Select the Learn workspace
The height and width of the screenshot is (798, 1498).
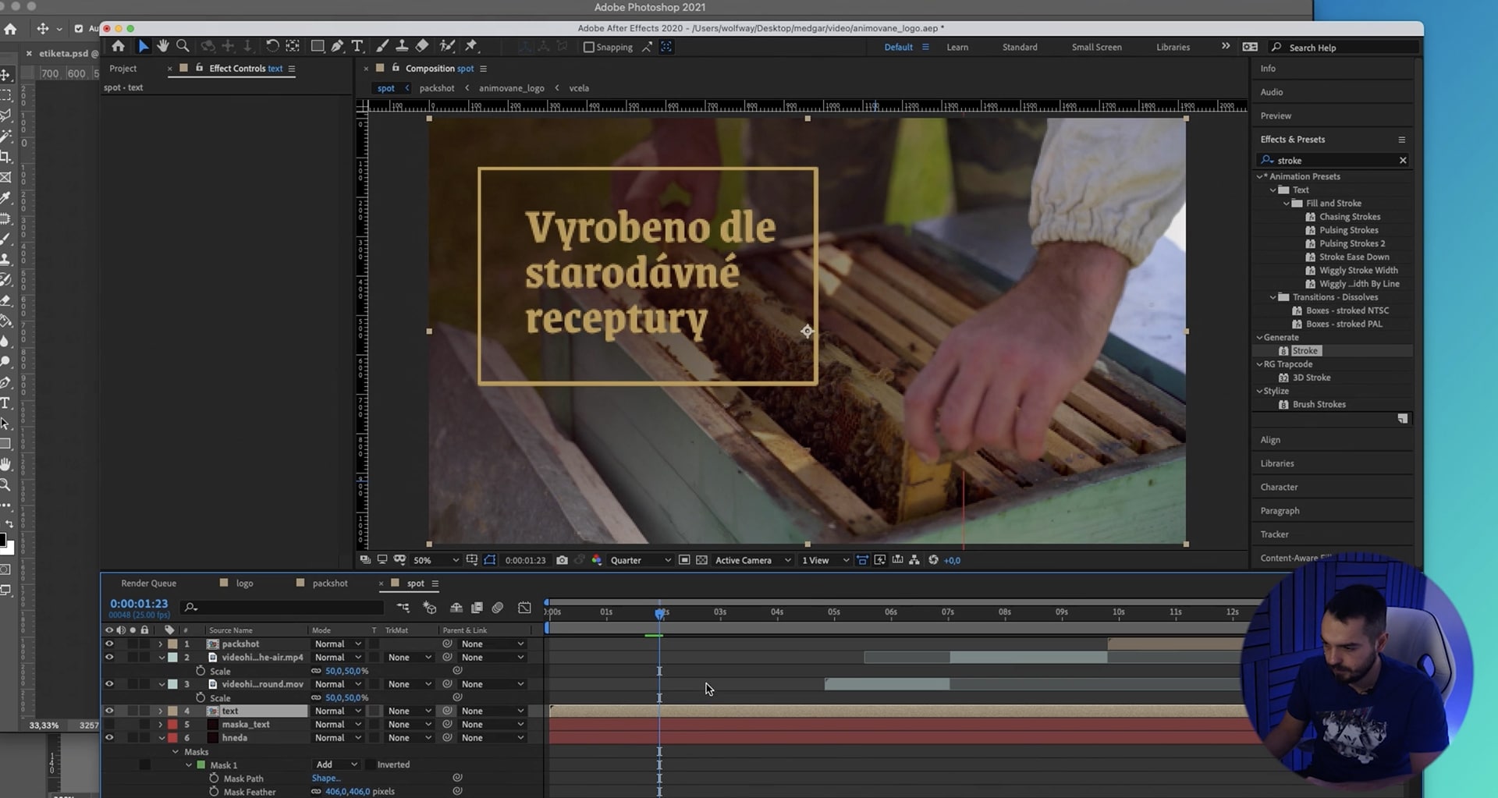point(957,48)
